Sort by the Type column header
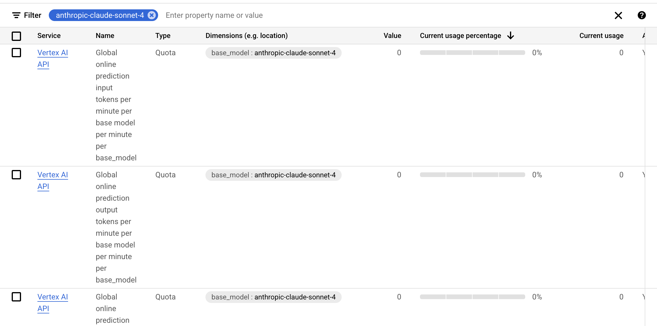The height and width of the screenshot is (326, 657). click(163, 36)
